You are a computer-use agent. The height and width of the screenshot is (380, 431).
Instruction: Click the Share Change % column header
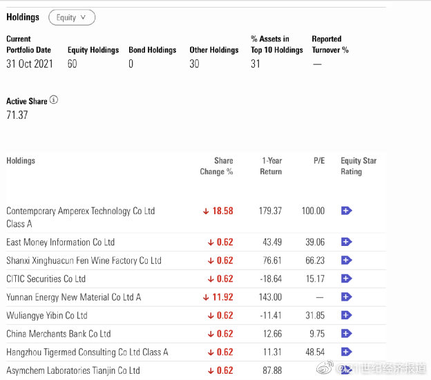click(x=217, y=166)
